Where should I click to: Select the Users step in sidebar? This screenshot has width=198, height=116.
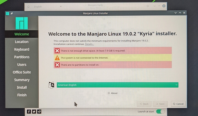click(x=22, y=65)
